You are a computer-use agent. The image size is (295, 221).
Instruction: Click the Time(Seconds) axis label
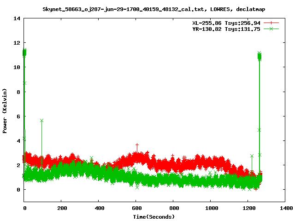click(154, 217)
